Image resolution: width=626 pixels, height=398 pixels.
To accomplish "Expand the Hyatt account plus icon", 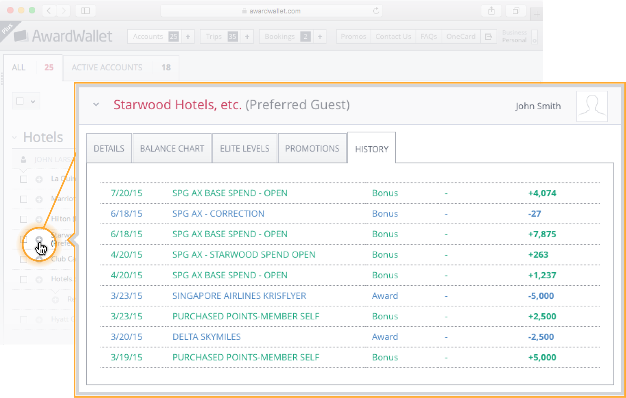I will (x=39, y=319).
